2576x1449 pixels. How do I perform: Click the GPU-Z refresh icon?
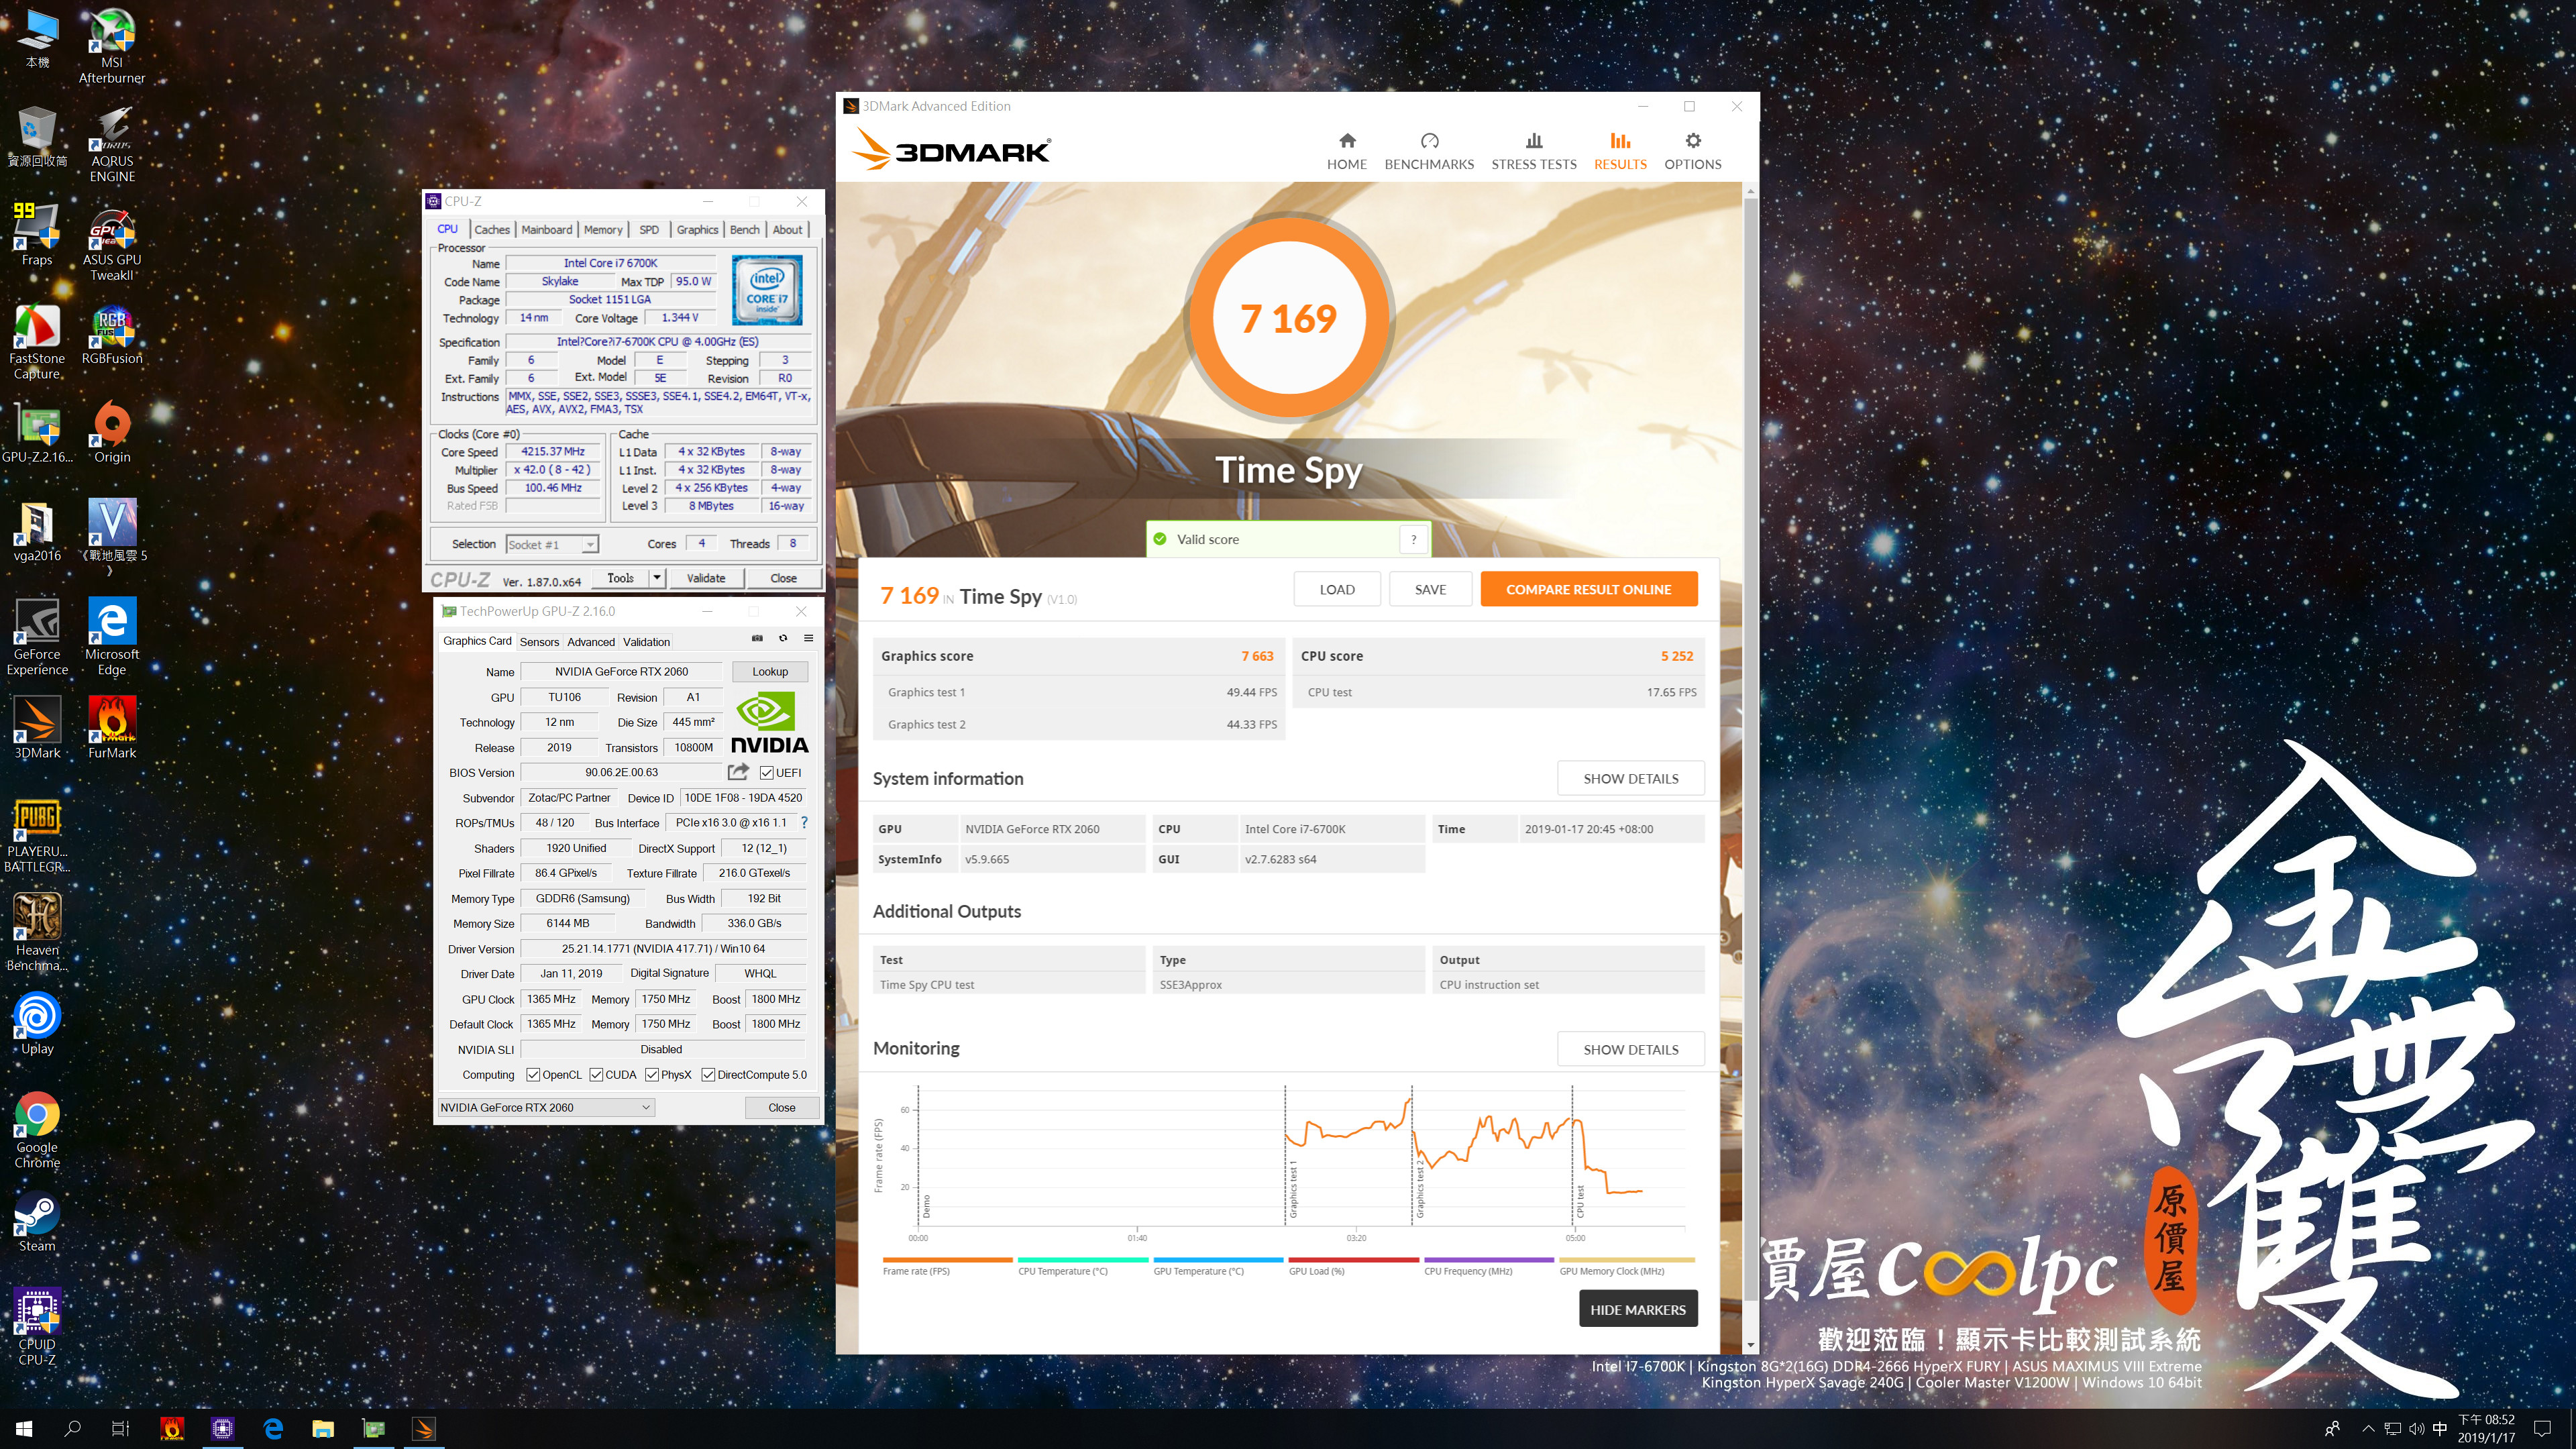783,638
